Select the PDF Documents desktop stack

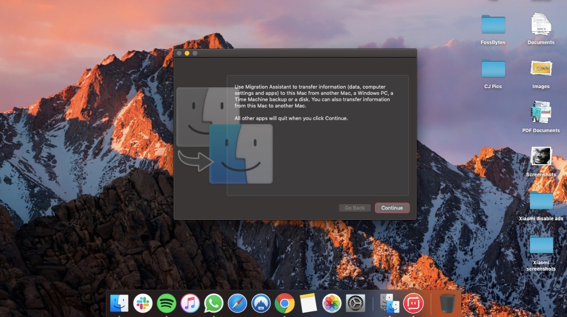tap(541, 113)
